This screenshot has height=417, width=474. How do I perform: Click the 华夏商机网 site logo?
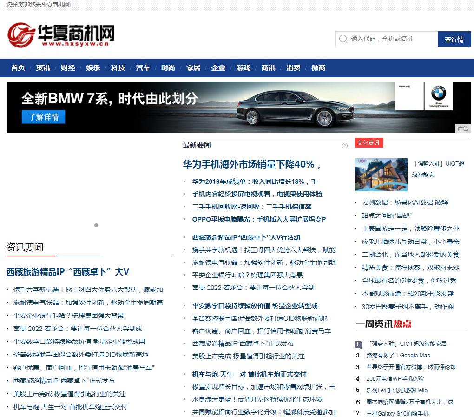pos(61,35)
